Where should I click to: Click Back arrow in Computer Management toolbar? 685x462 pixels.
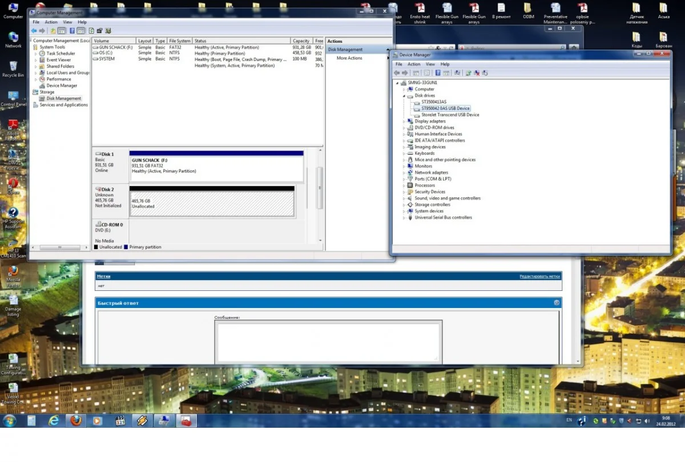point(34,31)
